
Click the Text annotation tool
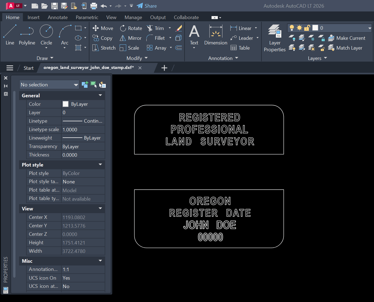point(194,35)
